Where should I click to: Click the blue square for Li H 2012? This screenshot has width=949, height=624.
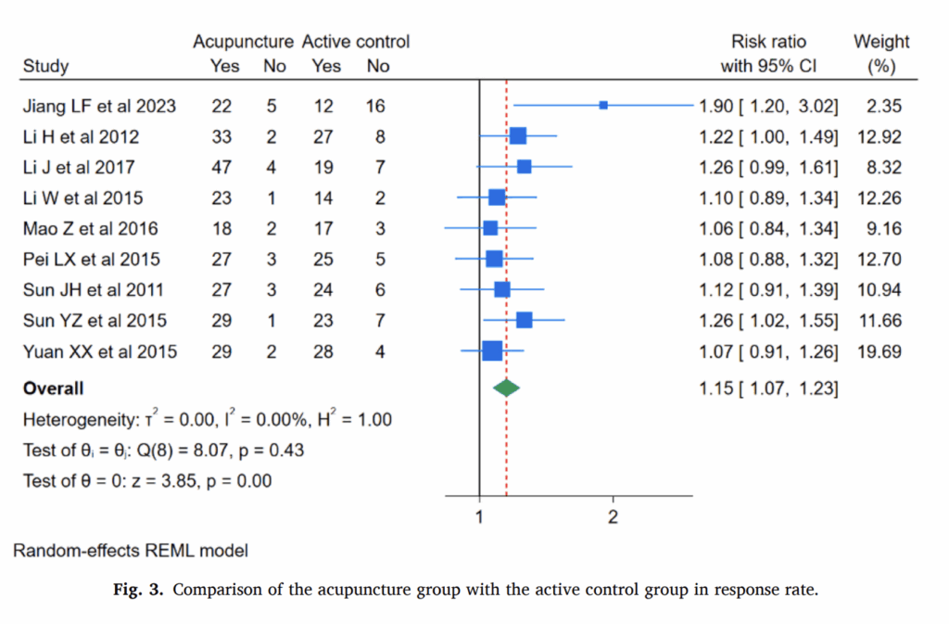click(x=518, y=136)
